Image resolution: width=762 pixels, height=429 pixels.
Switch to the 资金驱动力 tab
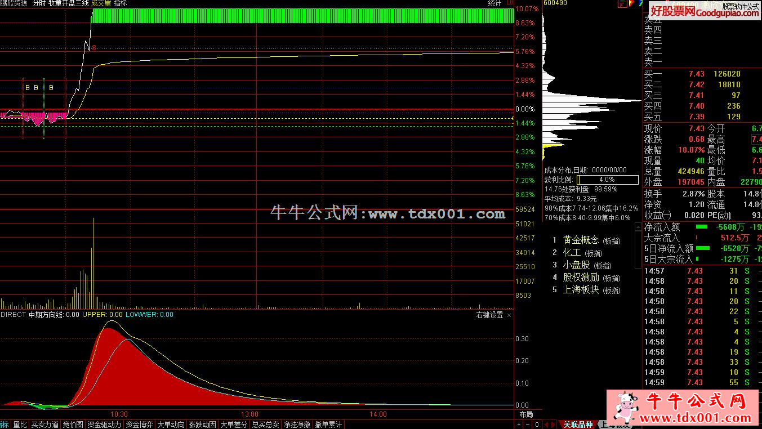tap(104, 424)
